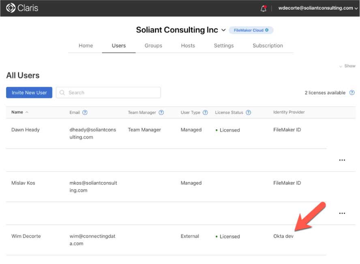Select the Mislav Kos user name
Screen dimensions: 360x264
click(23, 183)
